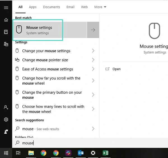Open the notebook icon in sidebar
The image size is (168, 158).
(x=6, y=32)
